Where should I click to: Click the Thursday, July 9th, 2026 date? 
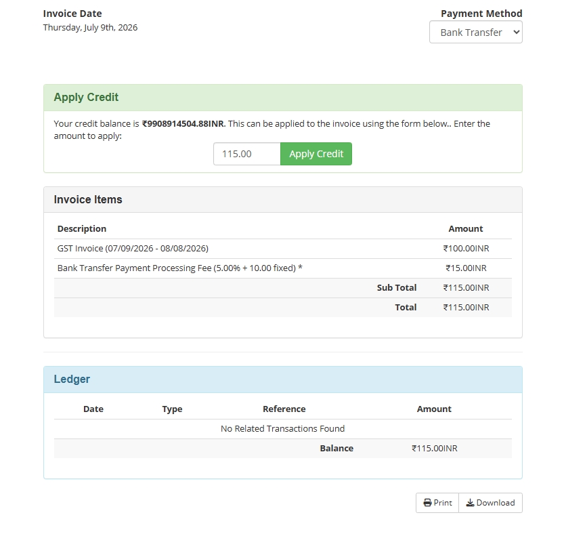pyautogui.click(x=90, y=28)
